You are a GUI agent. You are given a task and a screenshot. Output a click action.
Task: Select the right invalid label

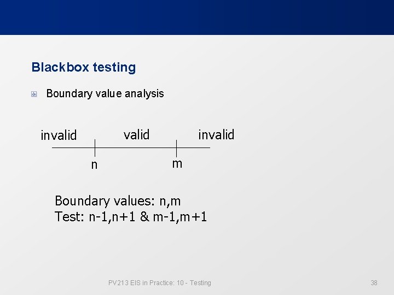coord(216,134)
